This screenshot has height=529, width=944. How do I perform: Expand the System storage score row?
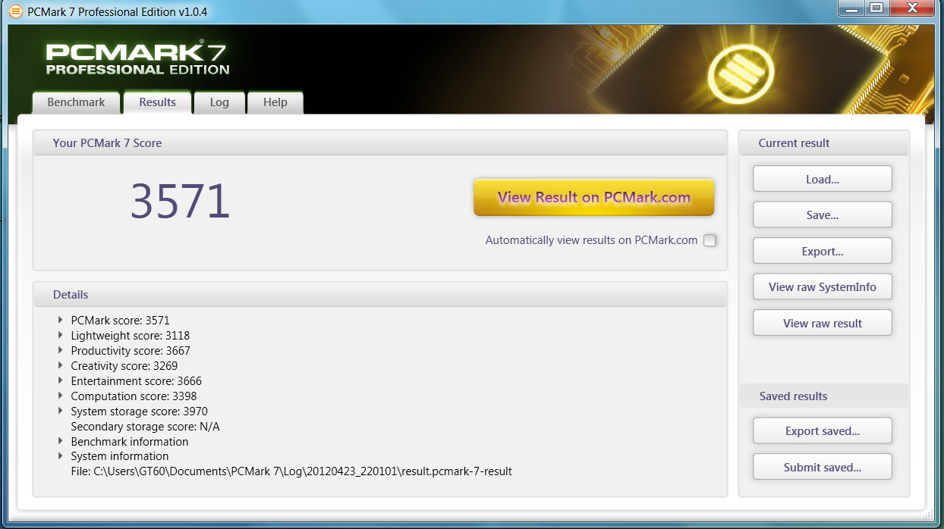pyautogui.click(x=61, y=411)
